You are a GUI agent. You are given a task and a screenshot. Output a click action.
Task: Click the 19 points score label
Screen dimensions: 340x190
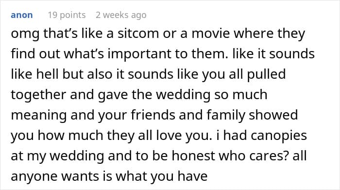pyautogui.click(x=67, y=15)
